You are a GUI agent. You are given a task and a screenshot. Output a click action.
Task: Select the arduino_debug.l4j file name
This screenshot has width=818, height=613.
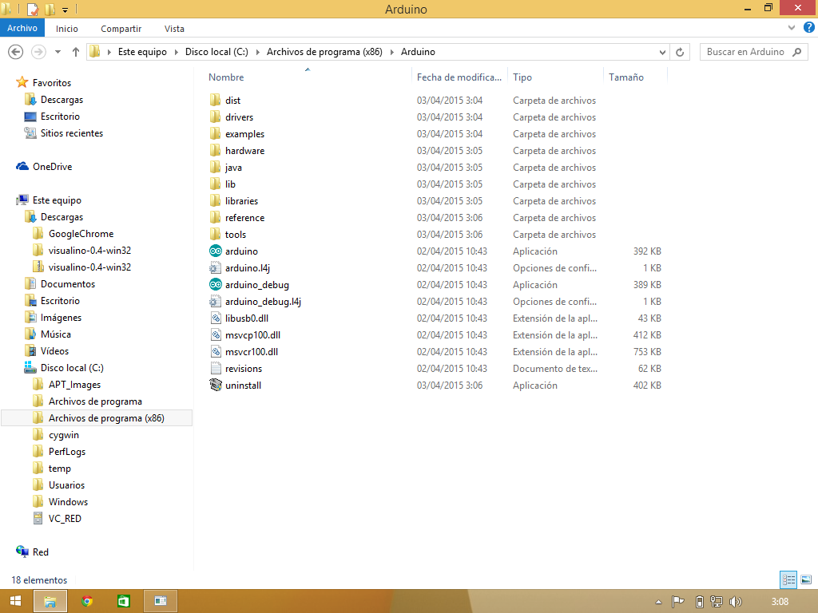pyautogui.click(x=263, y=301)
